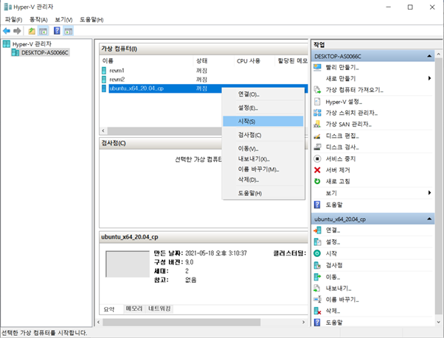Viewport: 444px width, 338px height.
Task: Sort by the 할당된 메모 column header
Action: point(291,61)
